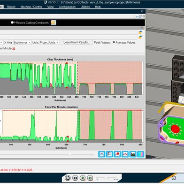Click the Average Values label
This screenshot has height=184, width=184.
click(125, 43)
